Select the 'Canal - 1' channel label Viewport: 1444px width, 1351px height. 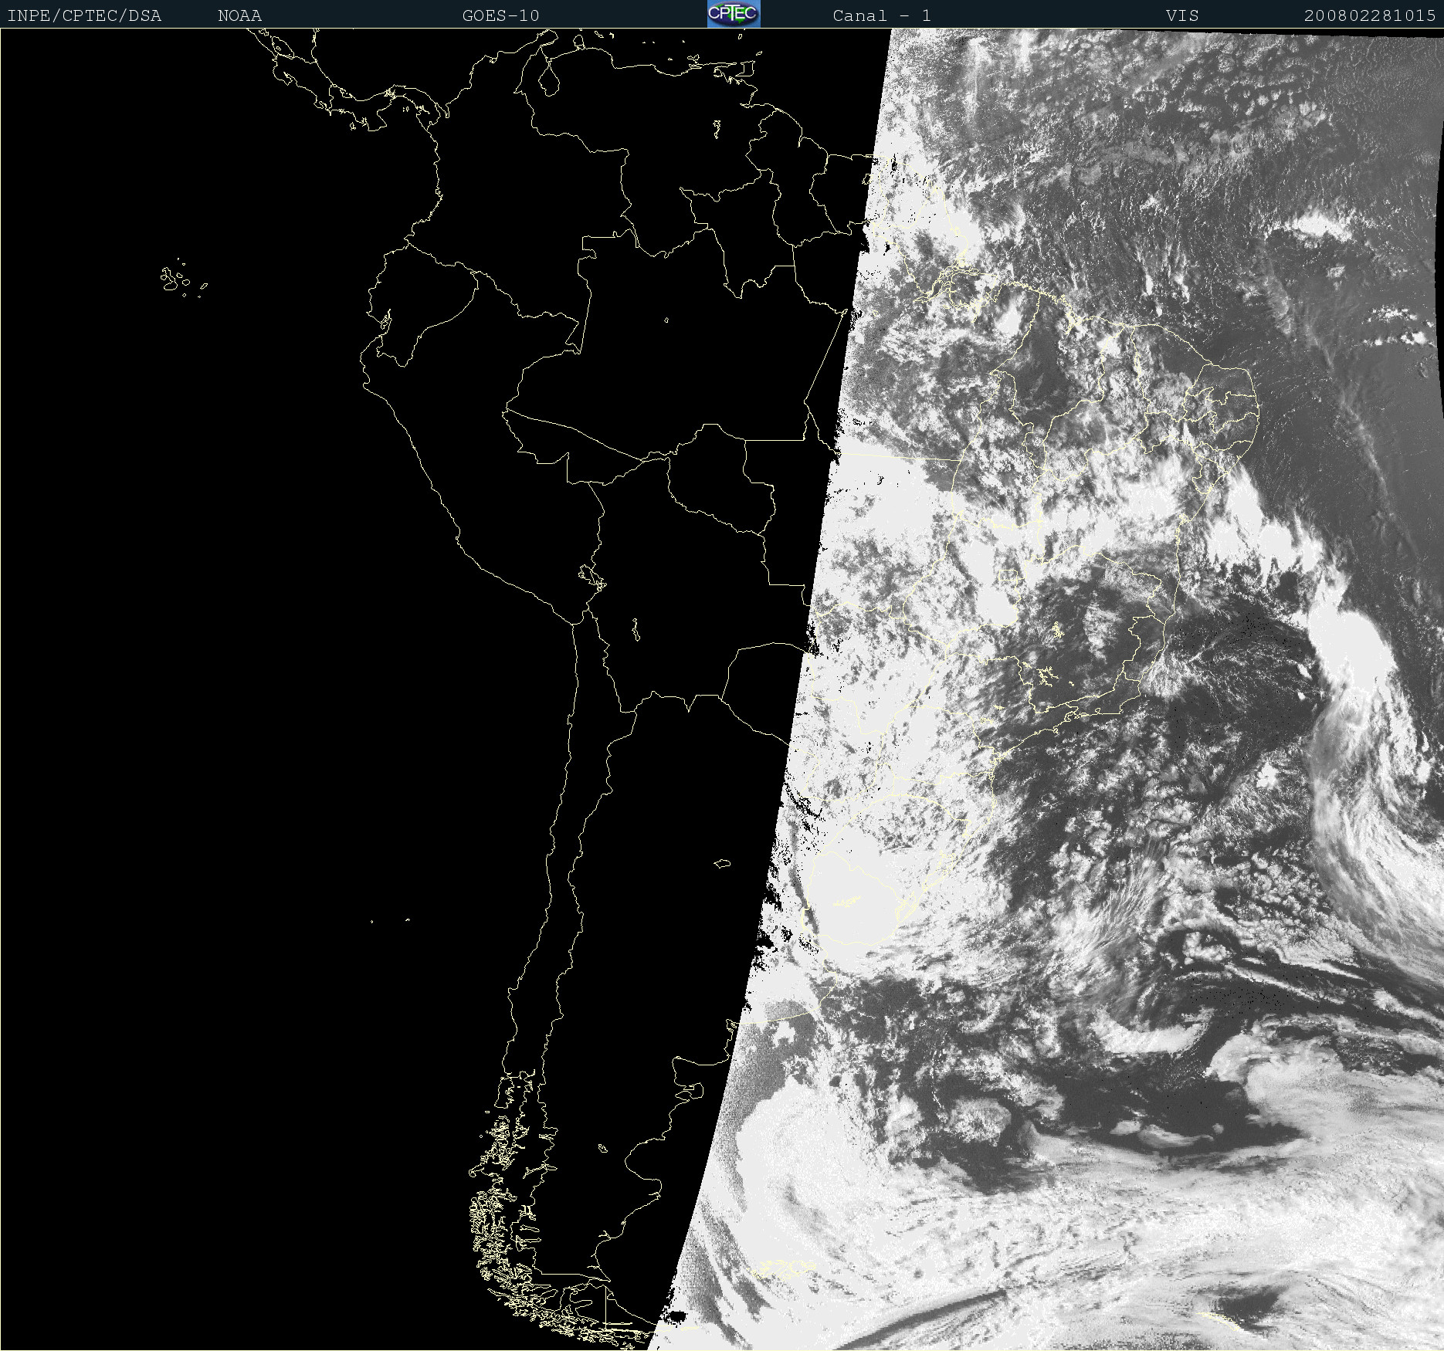point(882,15)
